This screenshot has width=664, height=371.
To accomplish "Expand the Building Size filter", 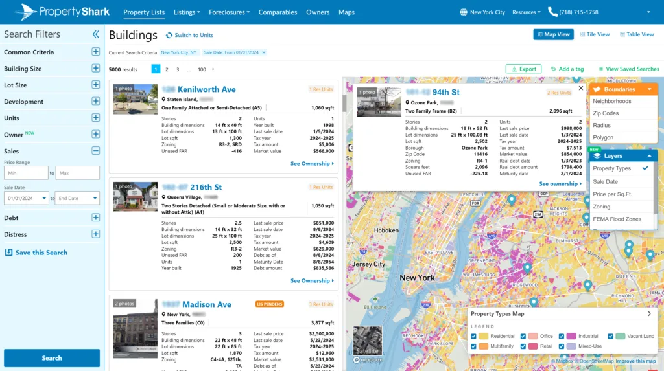I will point(95,69).
